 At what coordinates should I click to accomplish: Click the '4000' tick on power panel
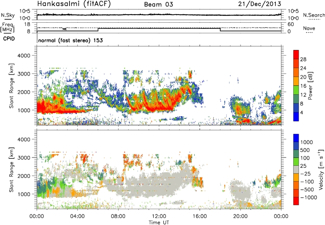[x=24, y=56]
